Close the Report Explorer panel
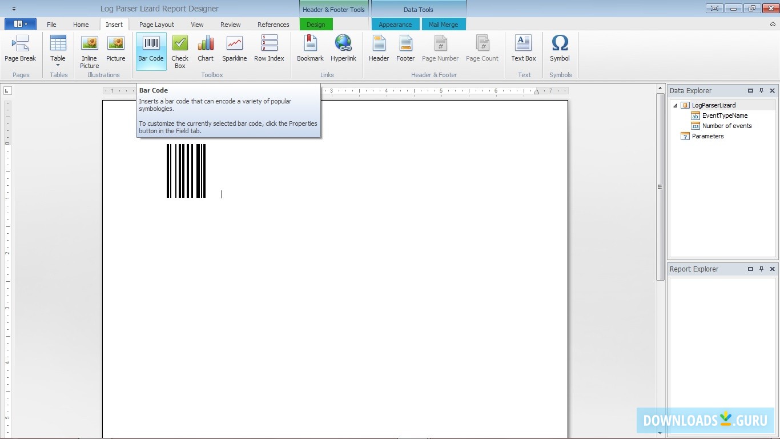 point(773,269)
